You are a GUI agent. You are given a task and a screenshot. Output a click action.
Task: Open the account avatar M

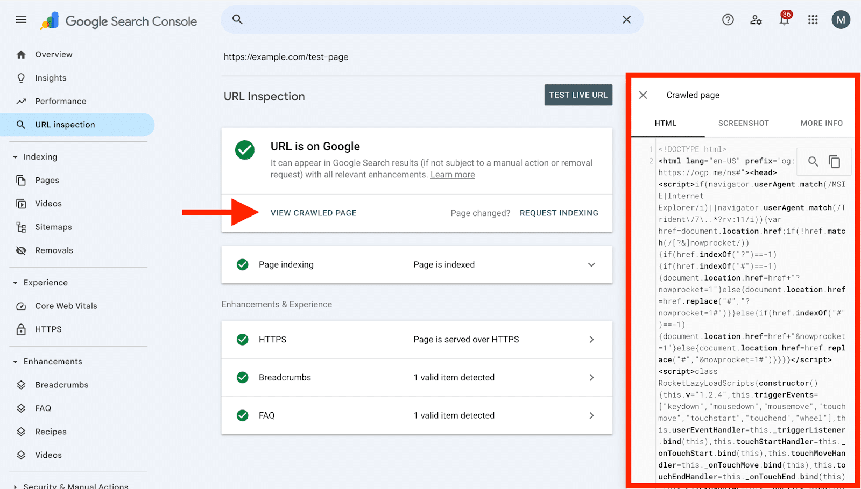[841, 20]
